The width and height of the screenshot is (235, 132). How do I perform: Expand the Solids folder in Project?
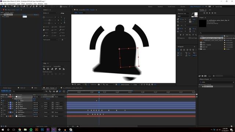[199, 49]
